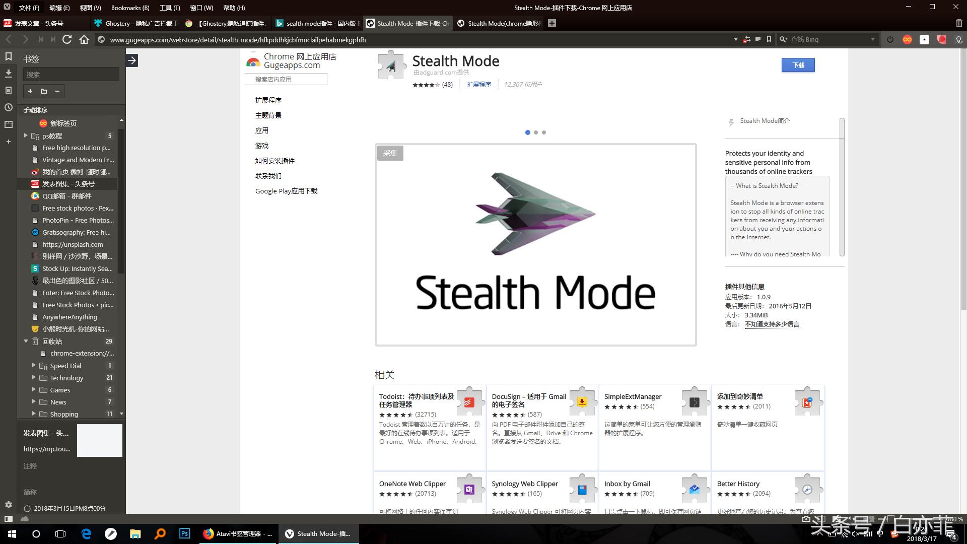Open the History side panel
967x544 pixels.
(x=8, y=107)
